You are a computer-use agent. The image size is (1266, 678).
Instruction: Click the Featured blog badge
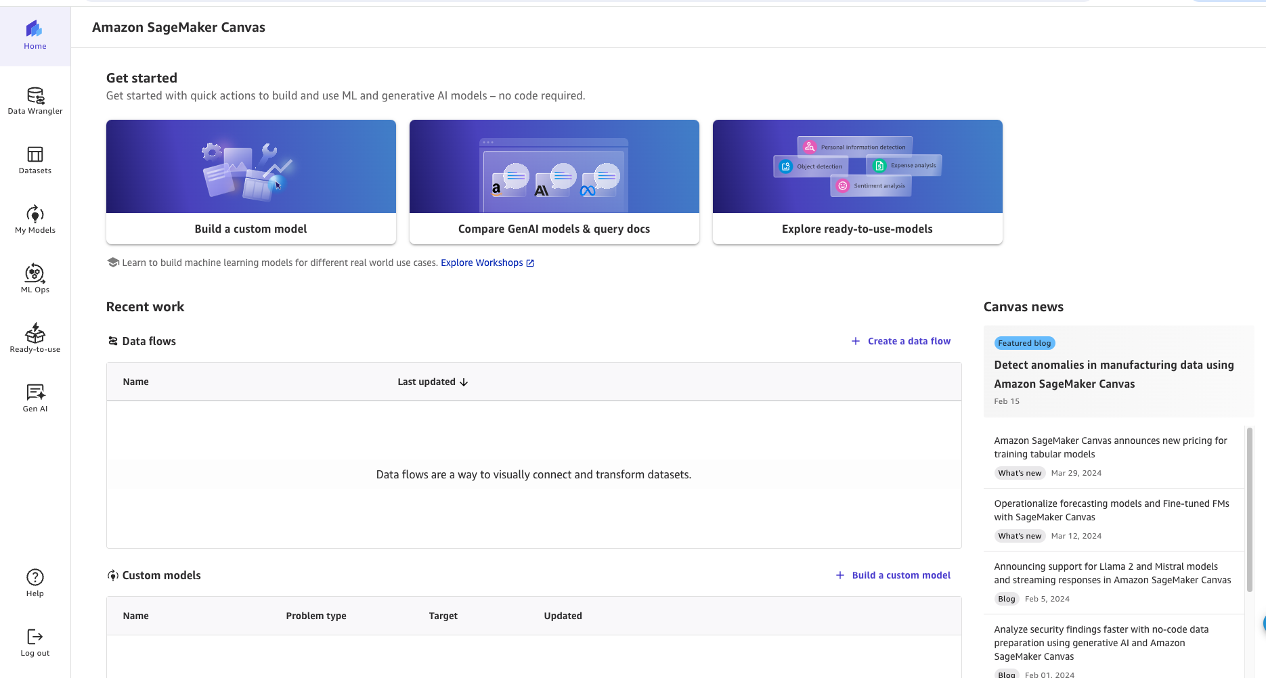tap(1024, 343)
